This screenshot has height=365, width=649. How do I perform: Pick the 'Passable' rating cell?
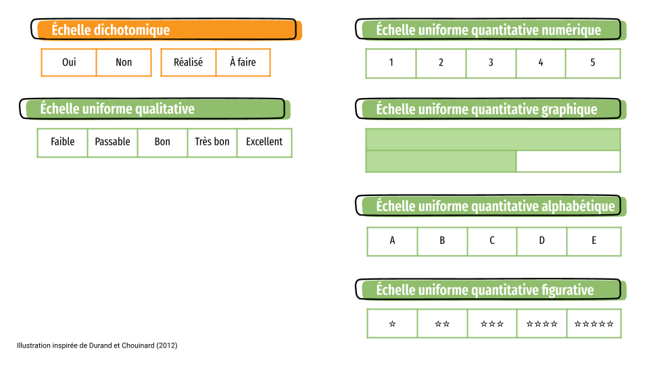113,143
